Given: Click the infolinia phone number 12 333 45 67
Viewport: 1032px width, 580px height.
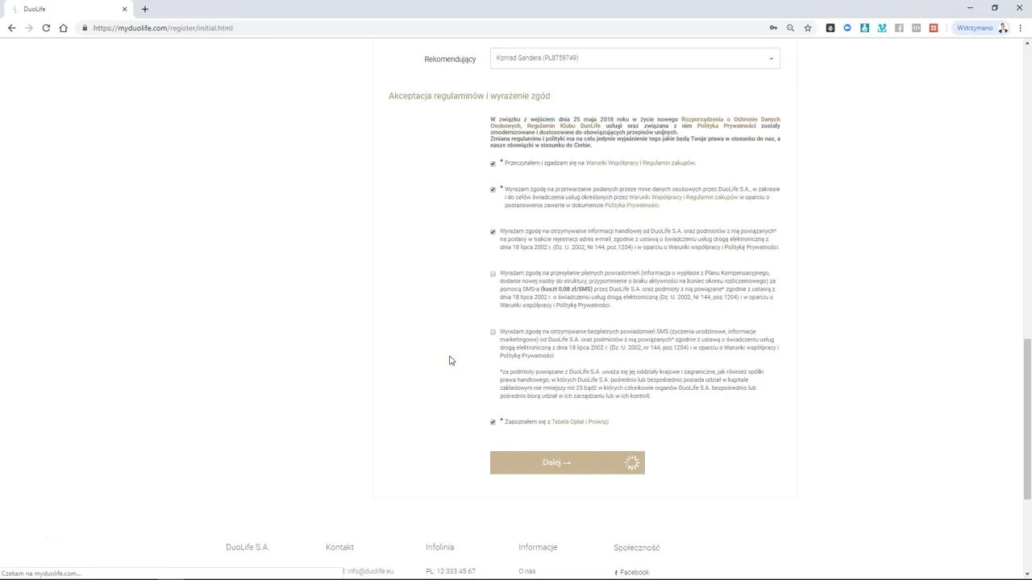Looking at the screenshot, I should 456,571.
